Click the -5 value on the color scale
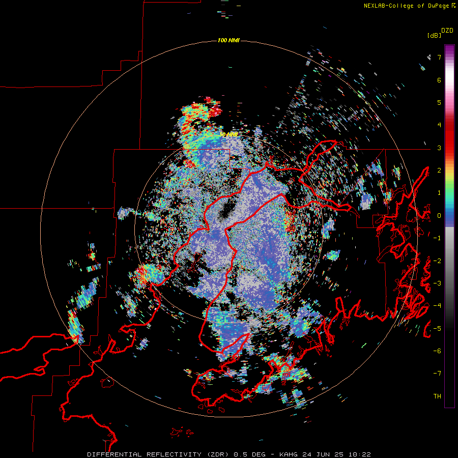 pyautogui.click(x=437, y=329)
